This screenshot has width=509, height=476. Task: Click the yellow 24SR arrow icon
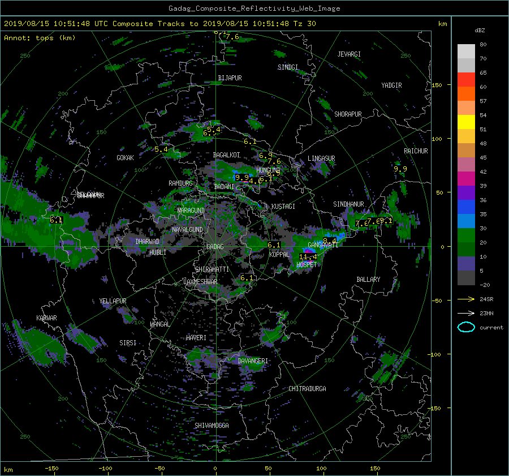tap(466, 299)
